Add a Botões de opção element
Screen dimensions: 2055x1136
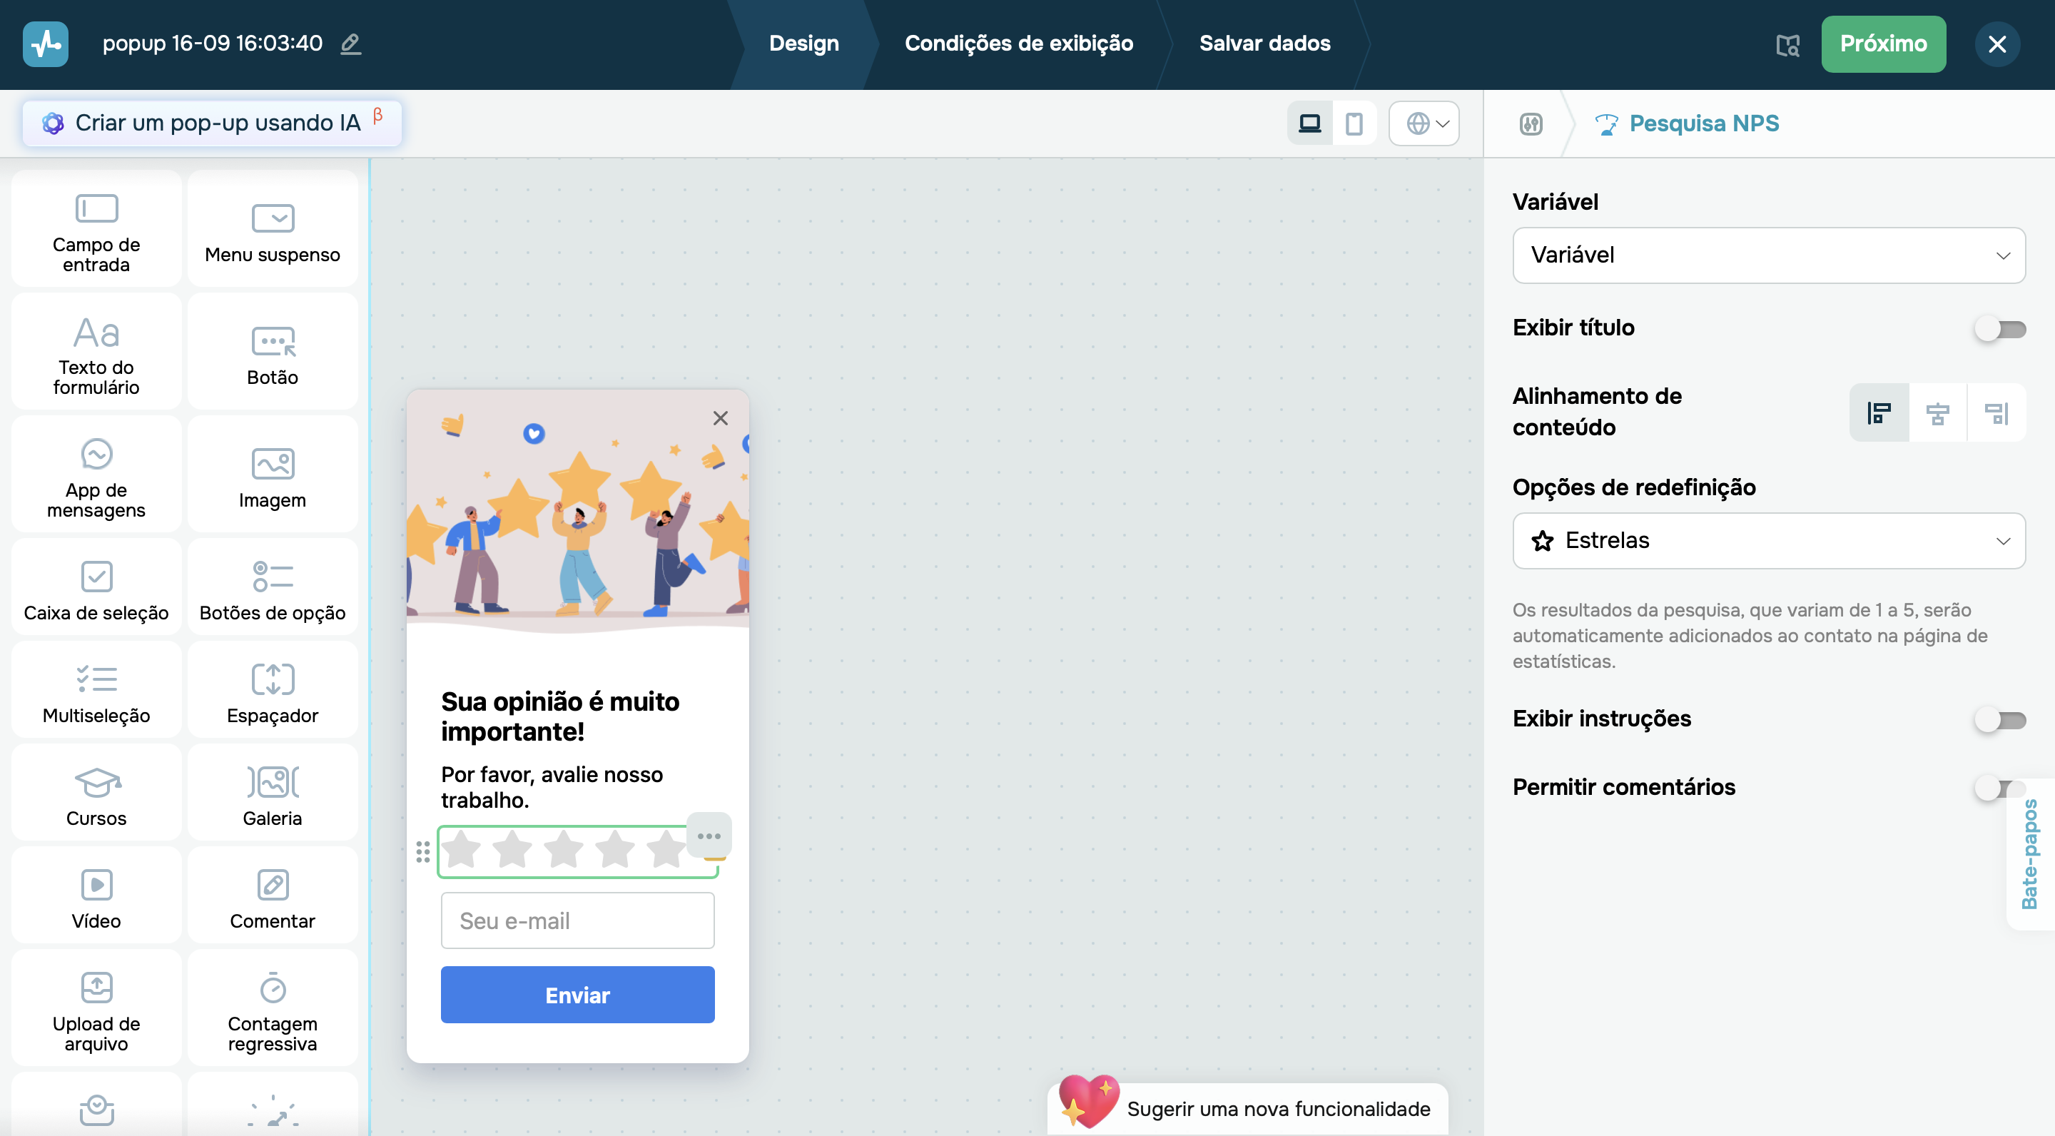272,588
